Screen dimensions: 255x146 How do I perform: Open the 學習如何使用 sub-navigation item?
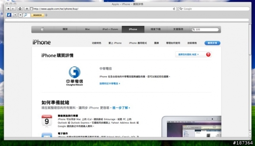point(173,43)
